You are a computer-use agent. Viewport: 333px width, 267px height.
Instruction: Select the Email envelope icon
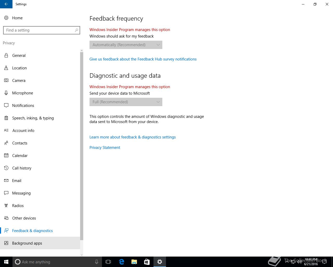[6, 180]
